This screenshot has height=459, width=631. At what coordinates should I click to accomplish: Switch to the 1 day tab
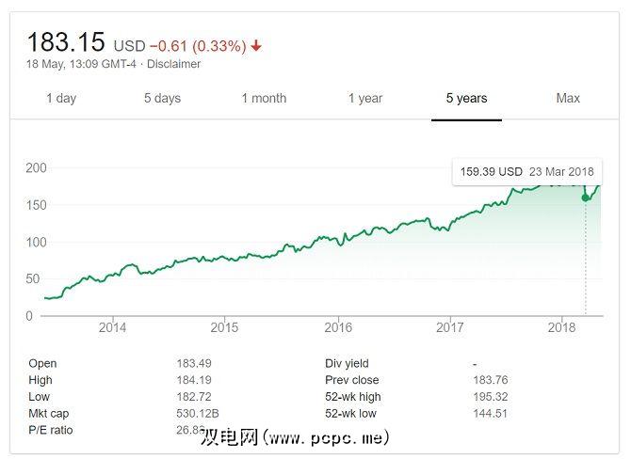pyautogui.click(x=61, y=98)
